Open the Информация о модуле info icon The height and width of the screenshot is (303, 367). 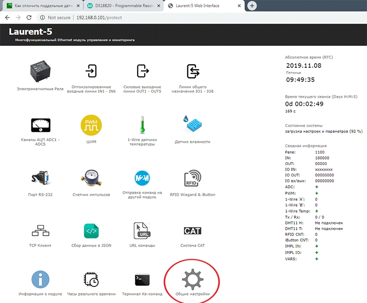click(x=40, y=279)
